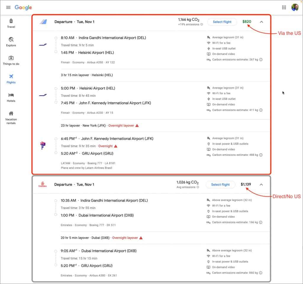Collapse the $820 flight details chevron
Screen dimensions: 303x284
[x=261, y=22]
